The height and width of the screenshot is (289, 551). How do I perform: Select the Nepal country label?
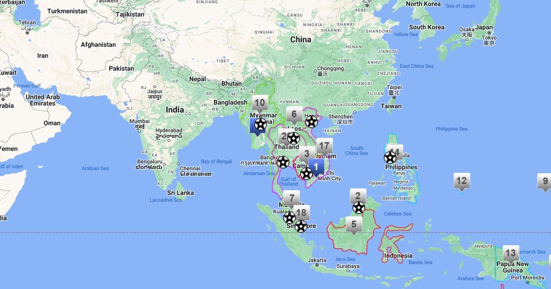tap(198, 79)
